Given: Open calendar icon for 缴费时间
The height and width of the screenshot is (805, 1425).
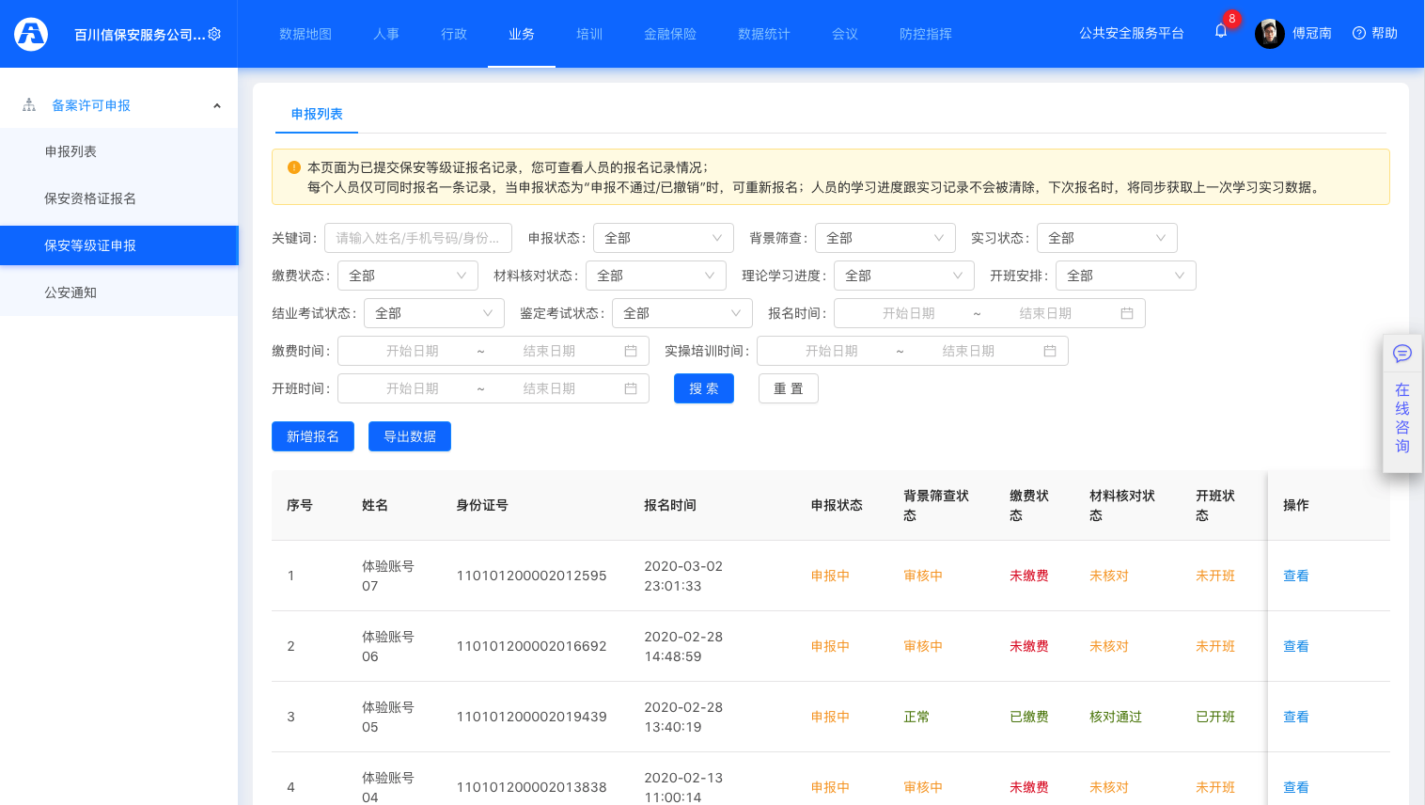Looking at the screenshot, I should point(631,351).
